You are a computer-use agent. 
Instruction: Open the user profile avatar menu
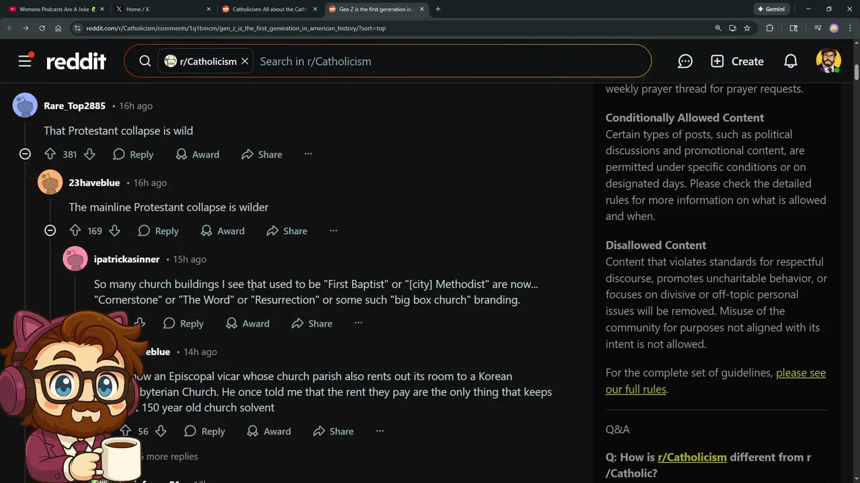(x=828, y=61)
